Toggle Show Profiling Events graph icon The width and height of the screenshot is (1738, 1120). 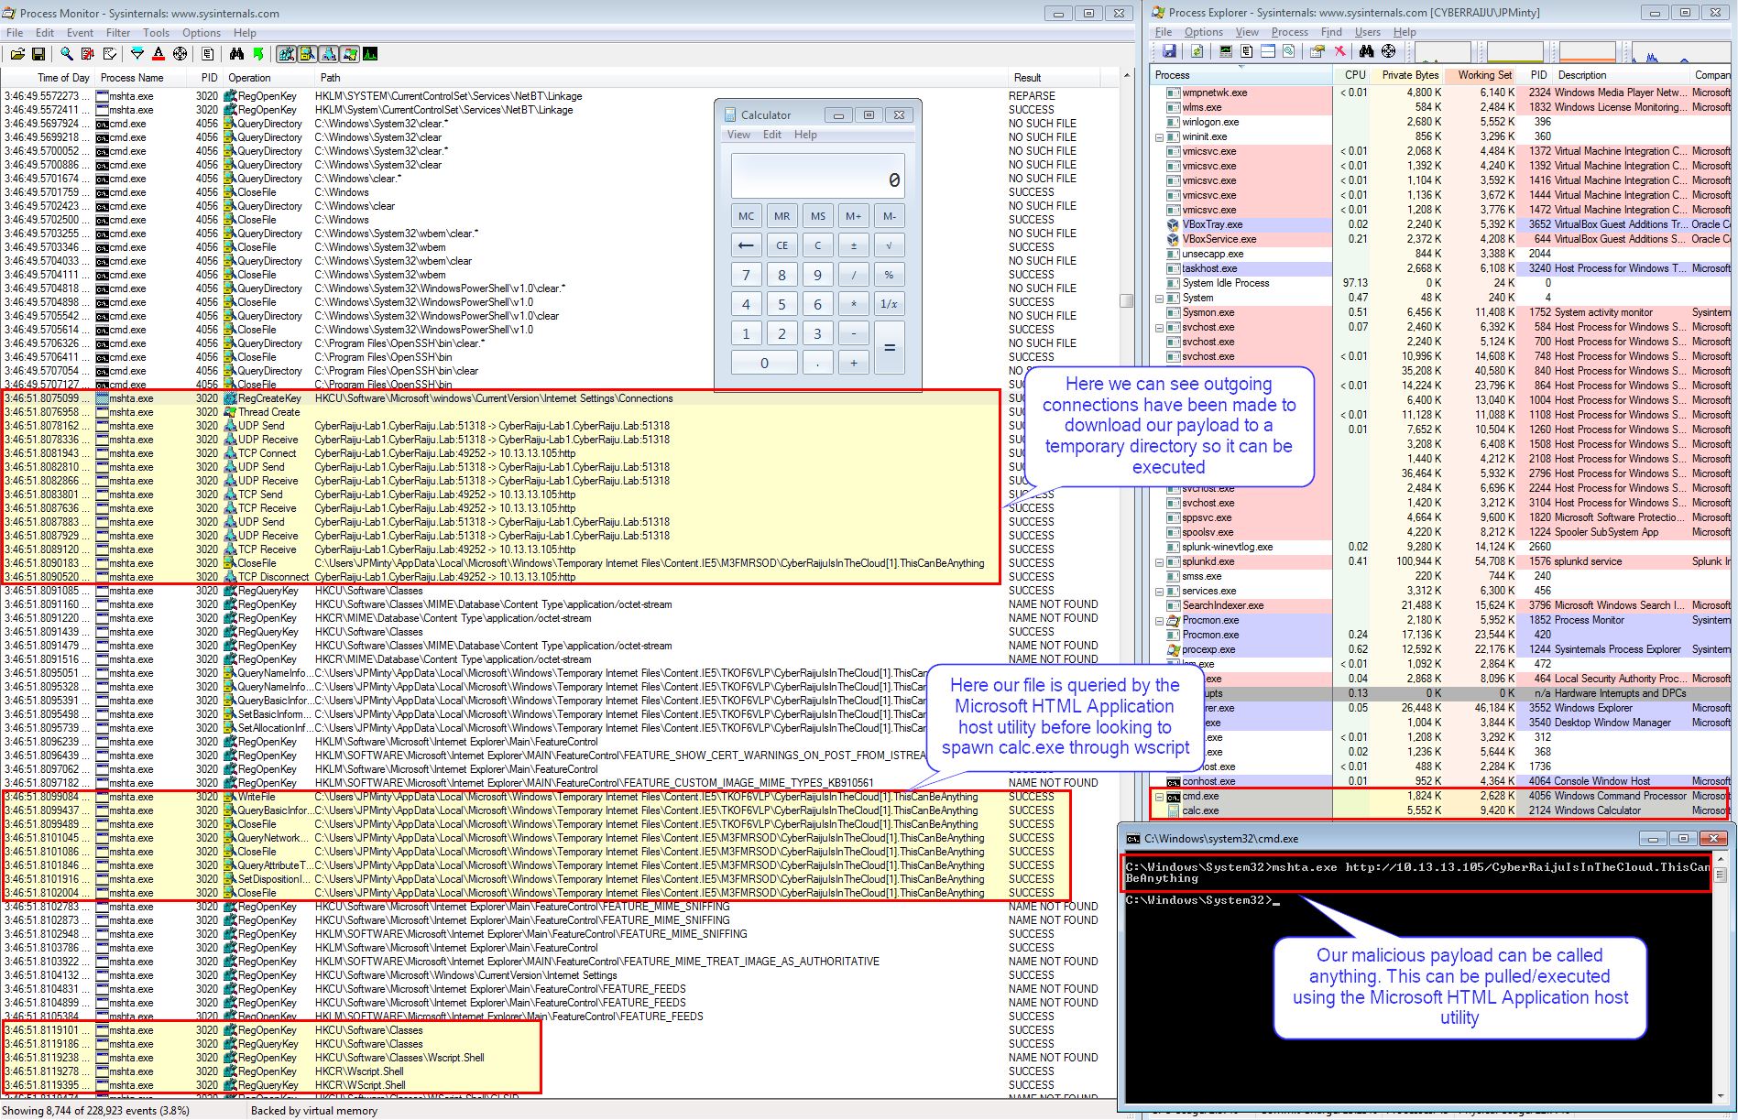click(370, 55)
